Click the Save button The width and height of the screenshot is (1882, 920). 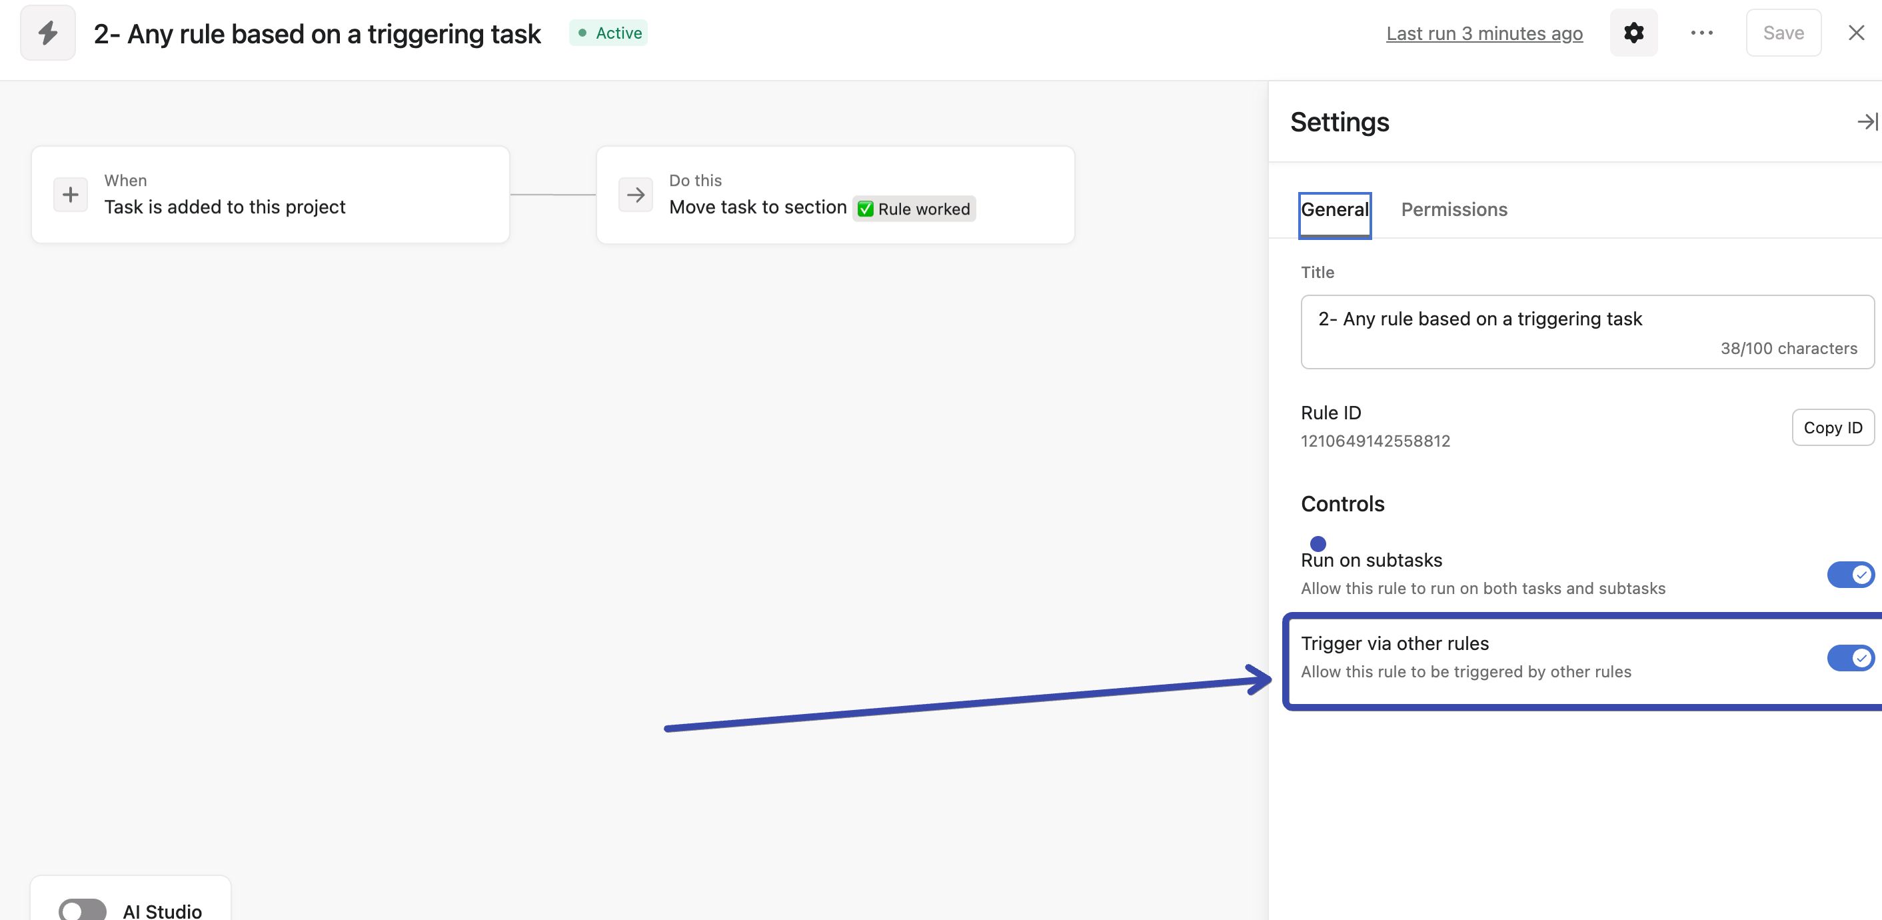tap(1783, 33)
